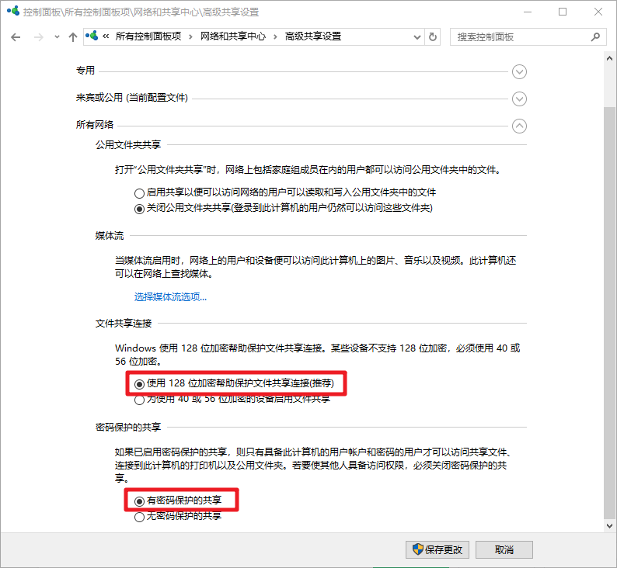This screenshot has width=617, height=568.
Task: Select 启用共享 public folder option
Action: [x=286, y=192]
